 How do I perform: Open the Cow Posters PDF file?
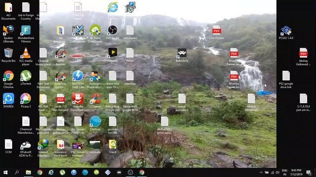(217, 30)
